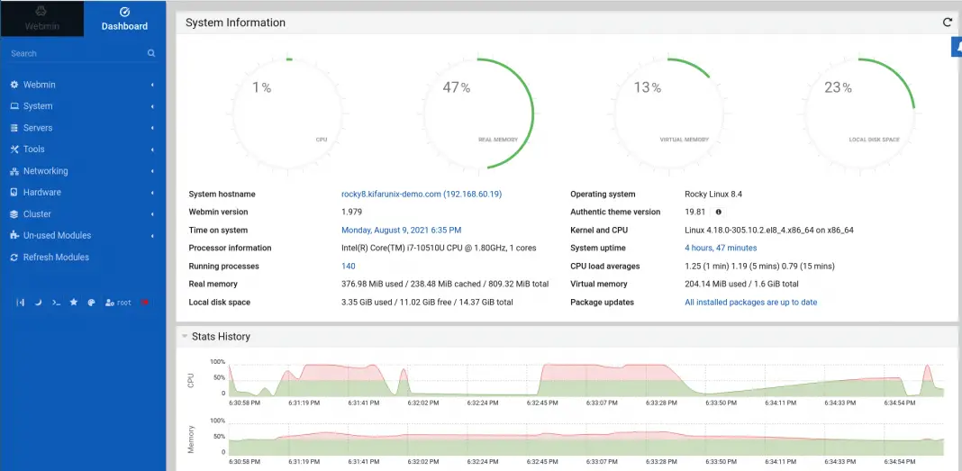Click the Real Memory usage gauge
The width and height of the screenshot is (962, 471).
pyautogui.click(x=478, y=114)
